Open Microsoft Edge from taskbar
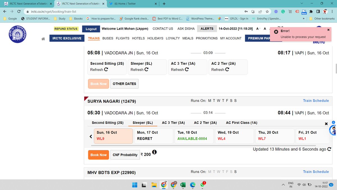Viewport: 337px width, 190px height. [193, 185]
